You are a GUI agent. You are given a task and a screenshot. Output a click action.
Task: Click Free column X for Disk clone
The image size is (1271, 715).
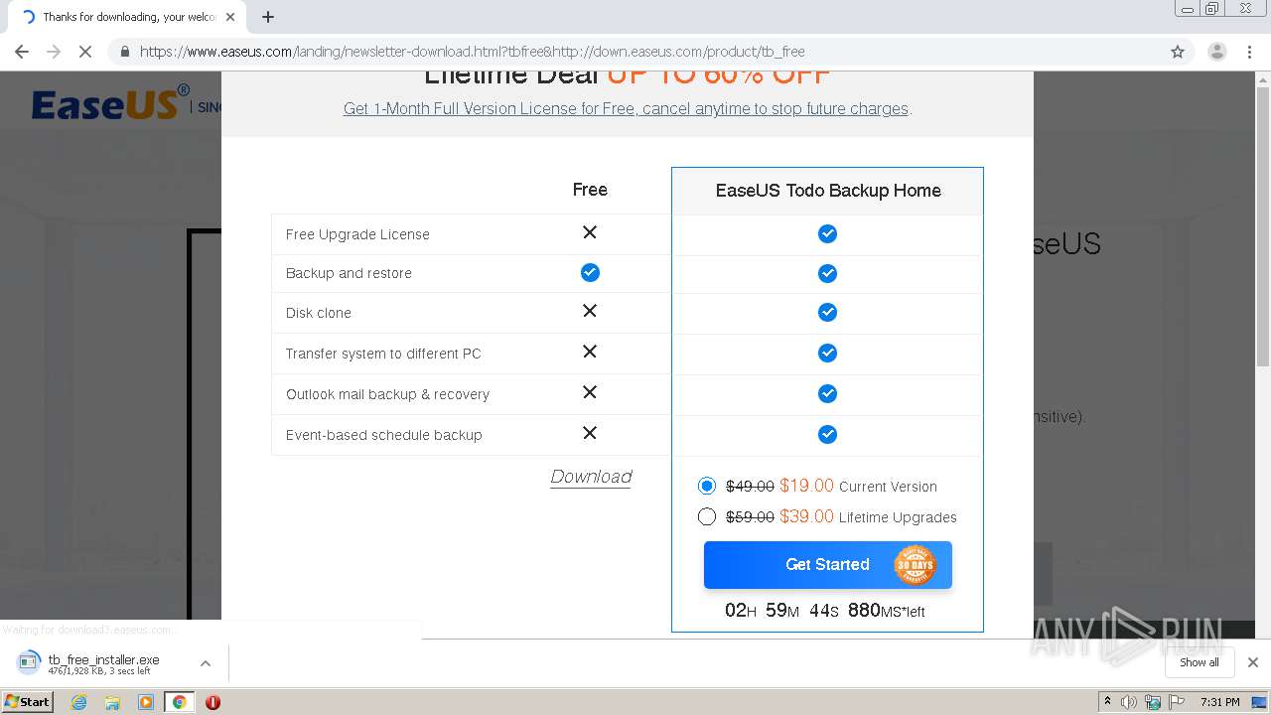tap(590, 311)
